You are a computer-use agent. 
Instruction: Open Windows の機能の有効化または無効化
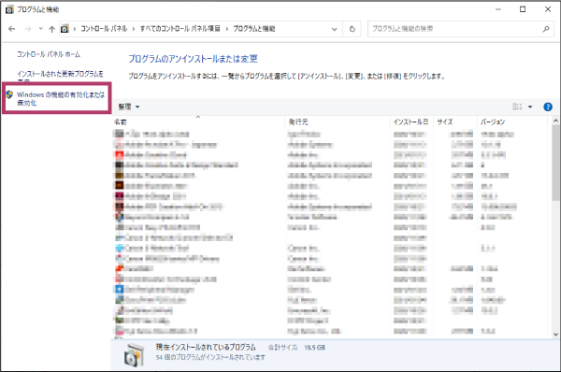tap(61, 98)
